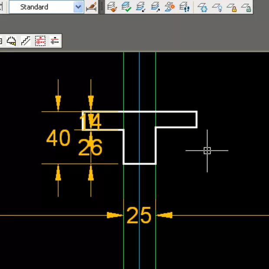Toggle Layer Freeze snowflake icon

click(203, 7)
